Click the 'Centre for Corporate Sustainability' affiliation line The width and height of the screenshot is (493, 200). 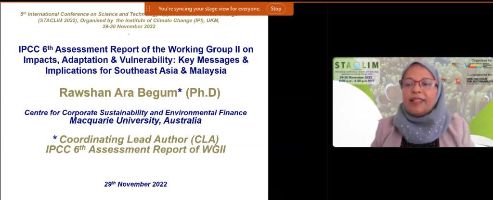click(x=135, y=112)
